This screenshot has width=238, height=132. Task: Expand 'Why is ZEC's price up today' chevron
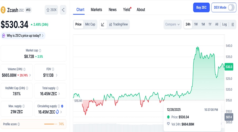point(43,36)
